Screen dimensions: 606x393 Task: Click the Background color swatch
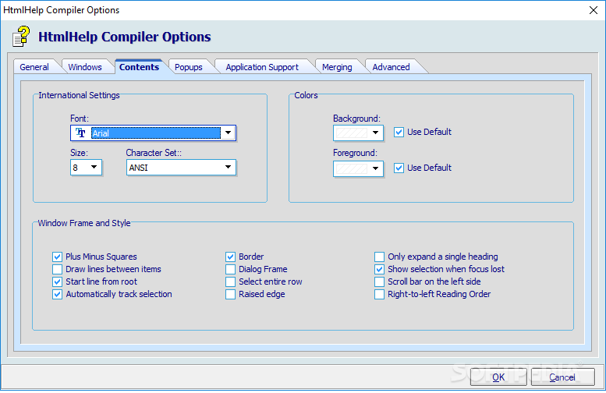point(352,133)
